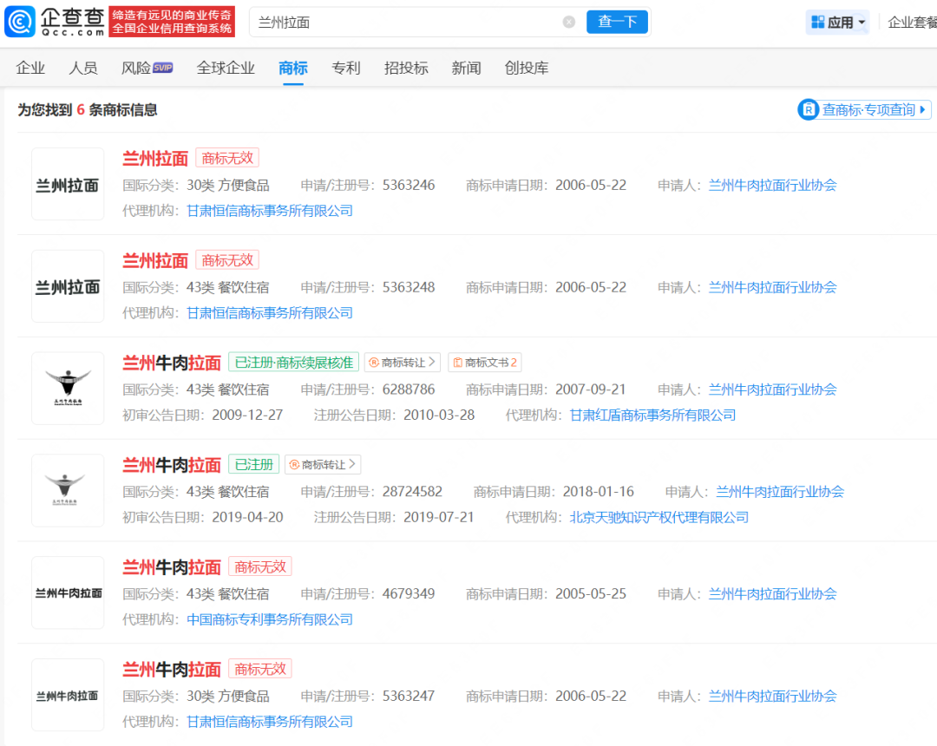
Task: Open the 创投库 tab
Action: pos(527,68)
